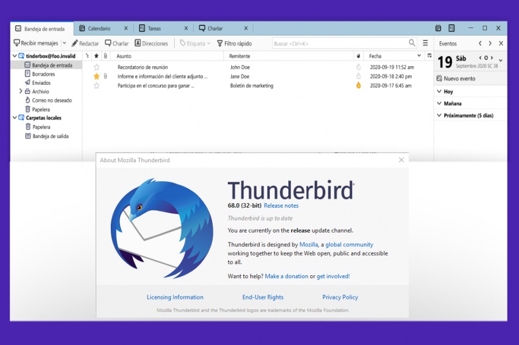This screenshot has width=519, height=345.
Task: Sort messages by Fecha column
Action: pos(375,57)
